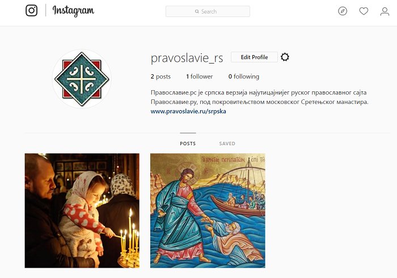Open the settings gear beside Edit Profile

[x=285, y=57]
